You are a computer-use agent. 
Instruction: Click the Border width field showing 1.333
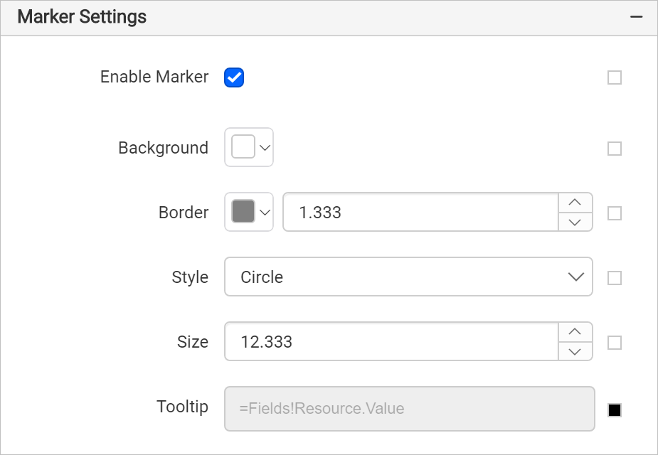point(420,212)
